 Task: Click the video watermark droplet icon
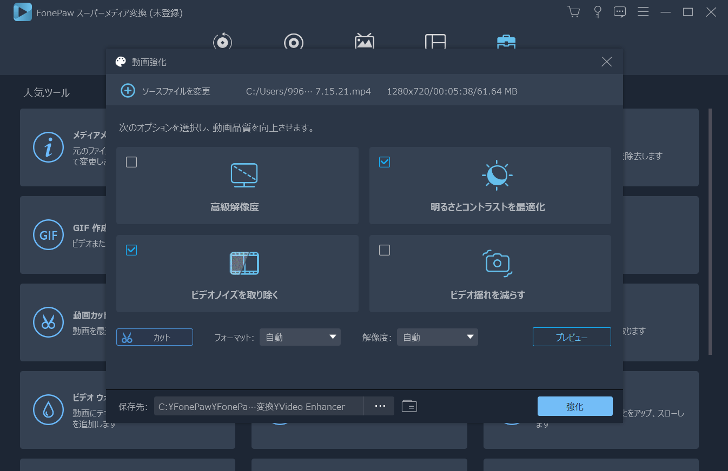49,409
